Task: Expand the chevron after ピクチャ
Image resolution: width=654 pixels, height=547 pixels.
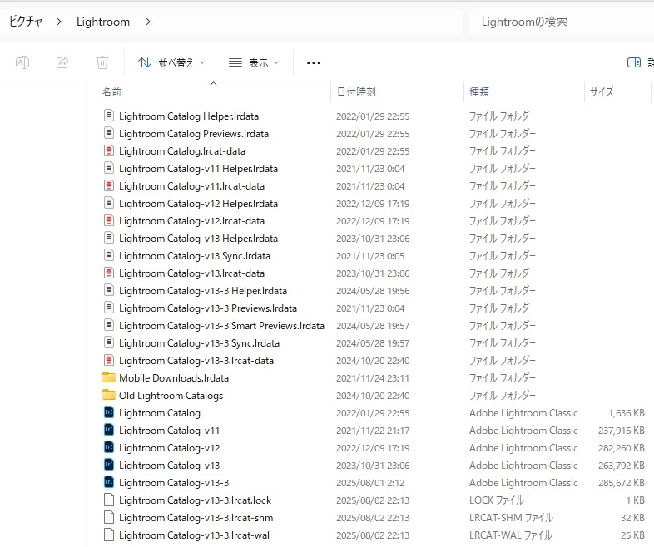Action: pos(59,22)
